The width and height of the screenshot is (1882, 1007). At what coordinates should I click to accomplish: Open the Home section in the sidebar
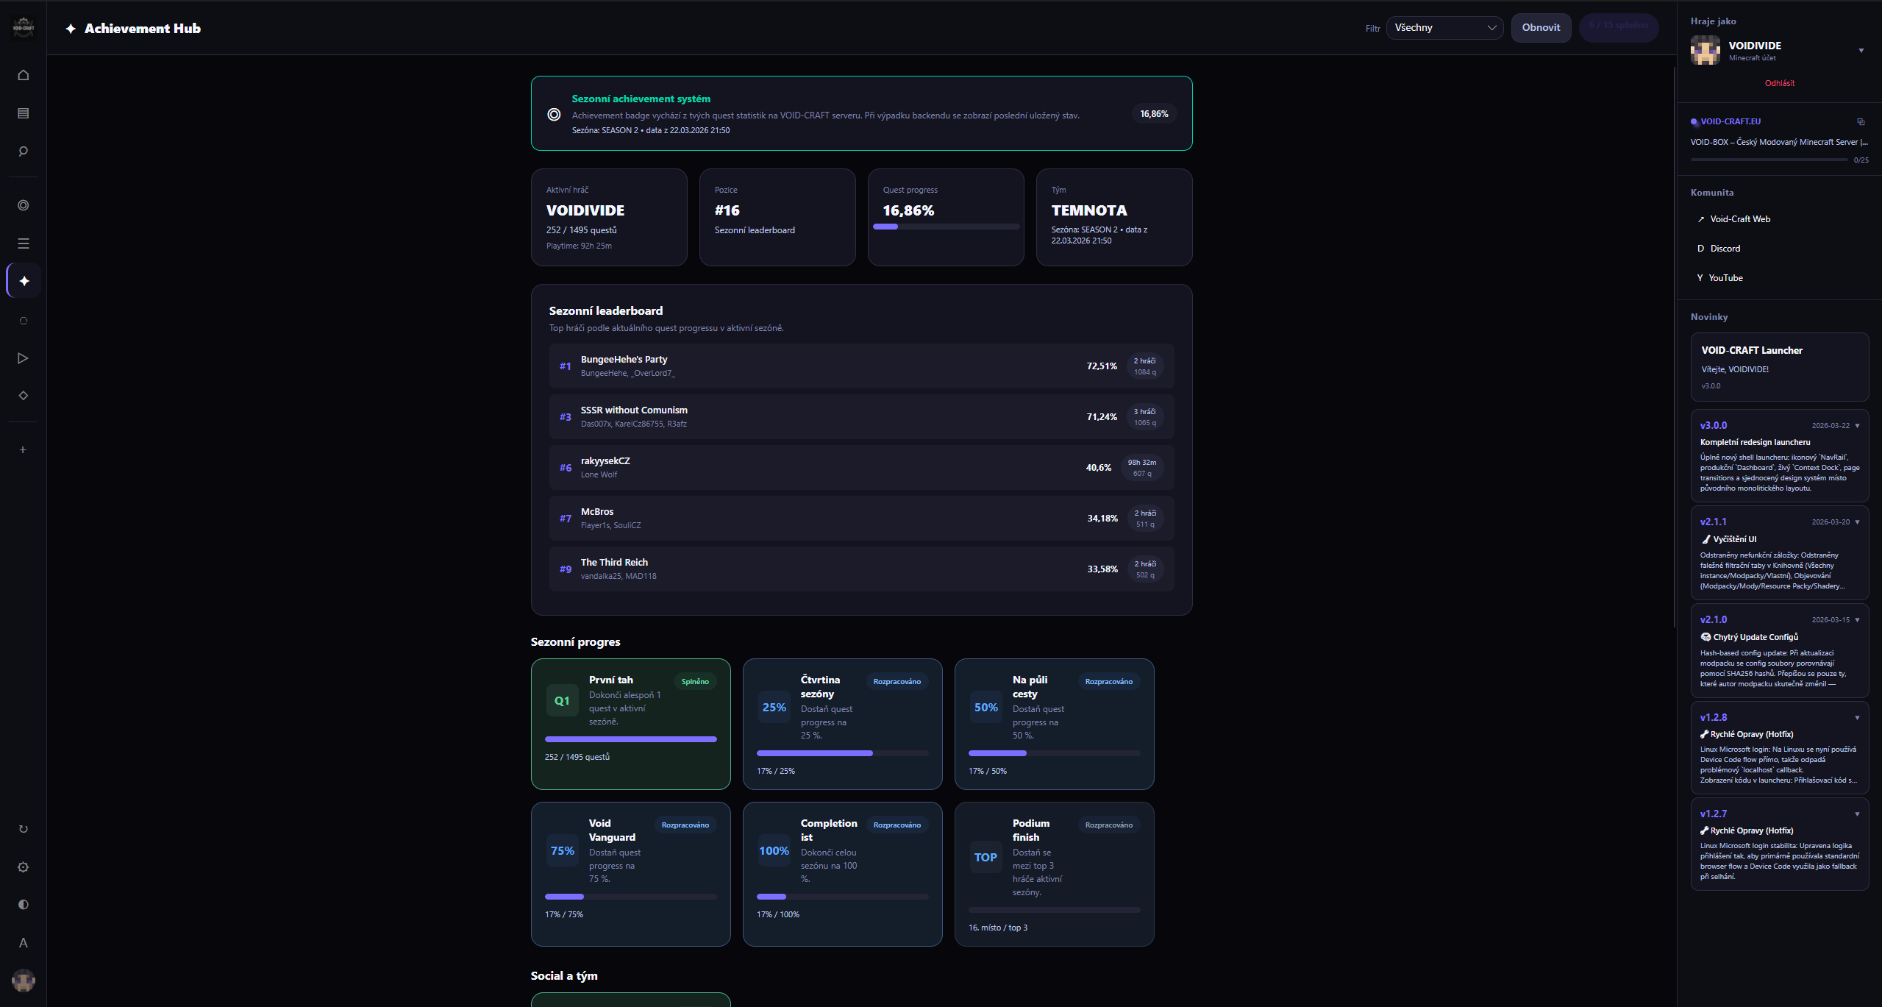23,74
